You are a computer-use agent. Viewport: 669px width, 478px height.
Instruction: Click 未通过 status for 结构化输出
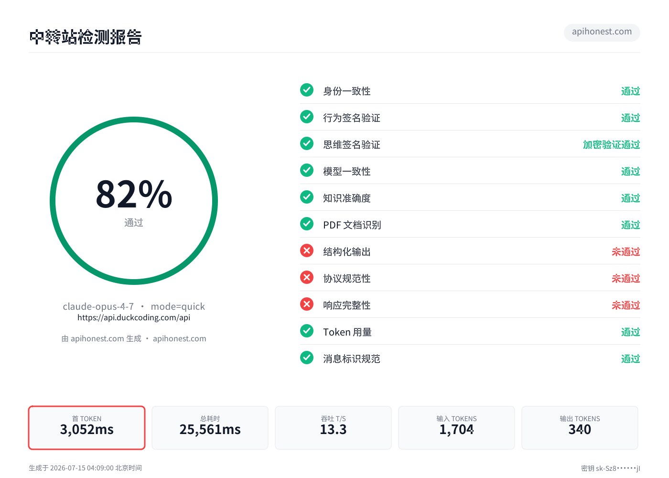point(626,251)
